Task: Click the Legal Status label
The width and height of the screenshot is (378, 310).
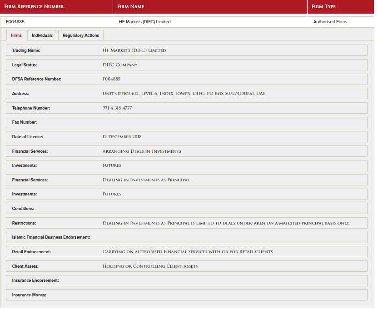Action: (25, 65)
